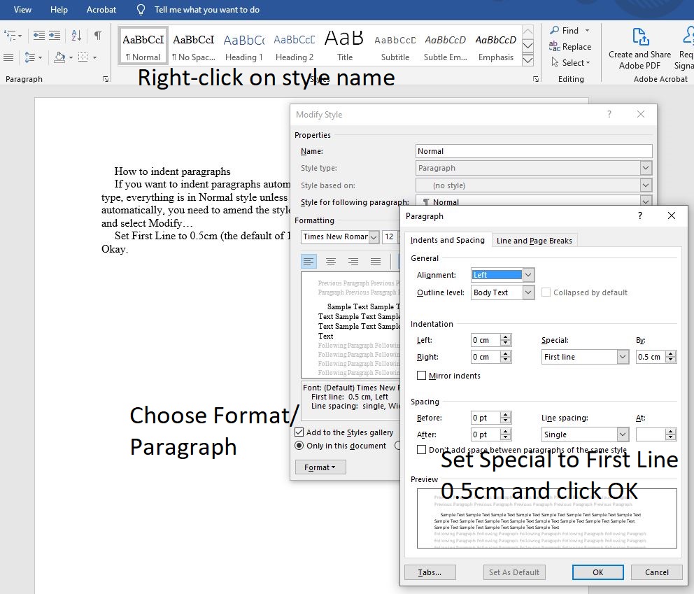
Task: Click Justify in Modify Style dialog
Action: click(376, 262)
